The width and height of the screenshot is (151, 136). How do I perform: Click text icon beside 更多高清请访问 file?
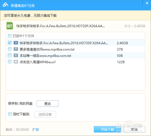click(x=16, y=49)
